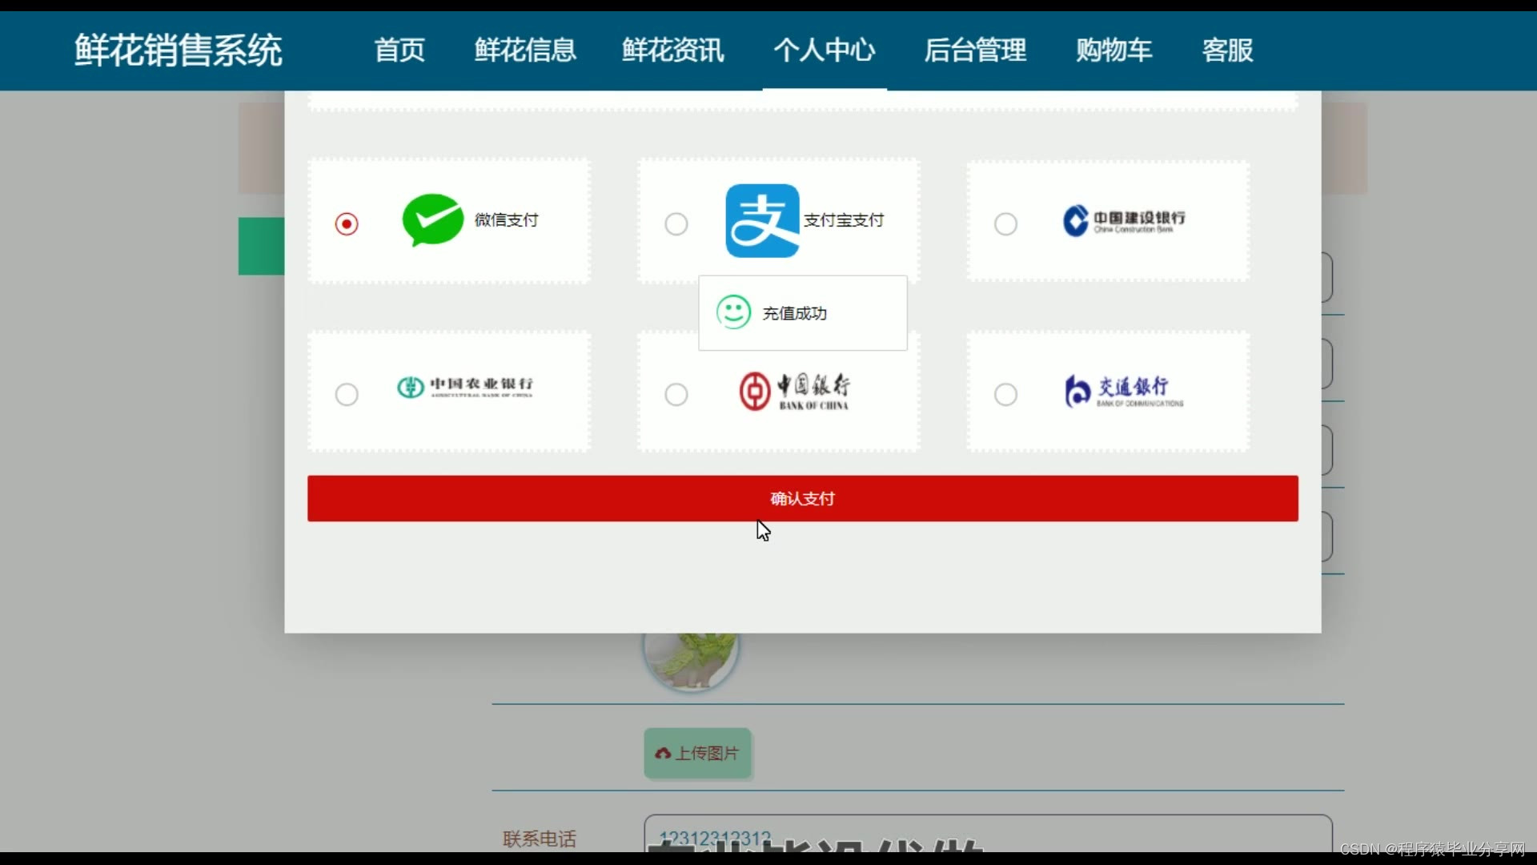1537x865 pixels.
Task: Click the green WeChat Pay logo
Action: [432, 220]
